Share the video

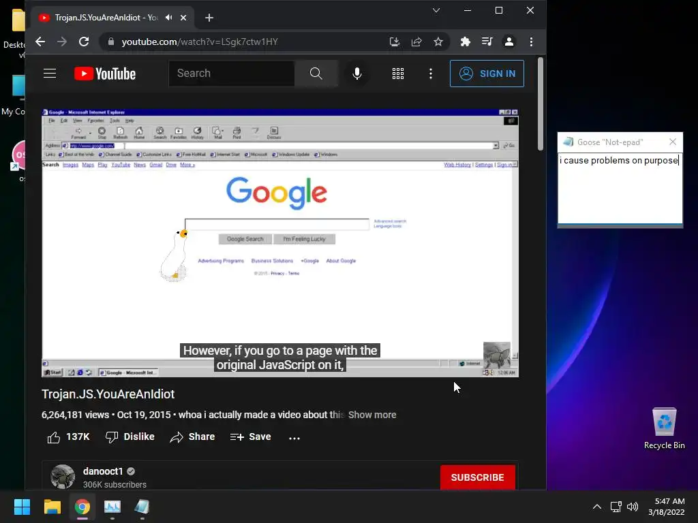tap(192, 437)
